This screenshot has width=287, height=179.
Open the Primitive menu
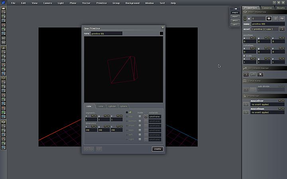tap(101, 3)
